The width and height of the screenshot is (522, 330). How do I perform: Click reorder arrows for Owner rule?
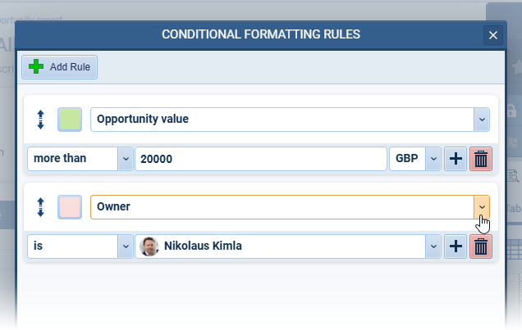(x=41, y=207)
